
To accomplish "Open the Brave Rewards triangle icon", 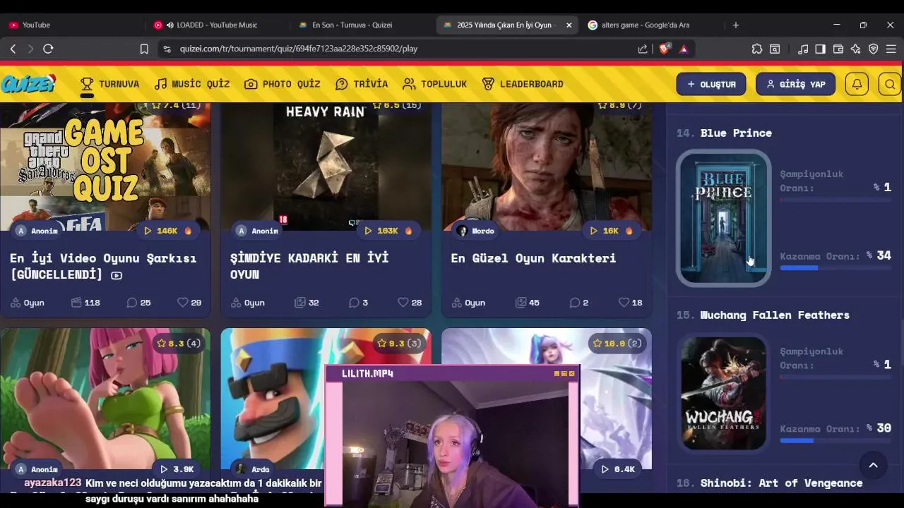I will (684, 49).
